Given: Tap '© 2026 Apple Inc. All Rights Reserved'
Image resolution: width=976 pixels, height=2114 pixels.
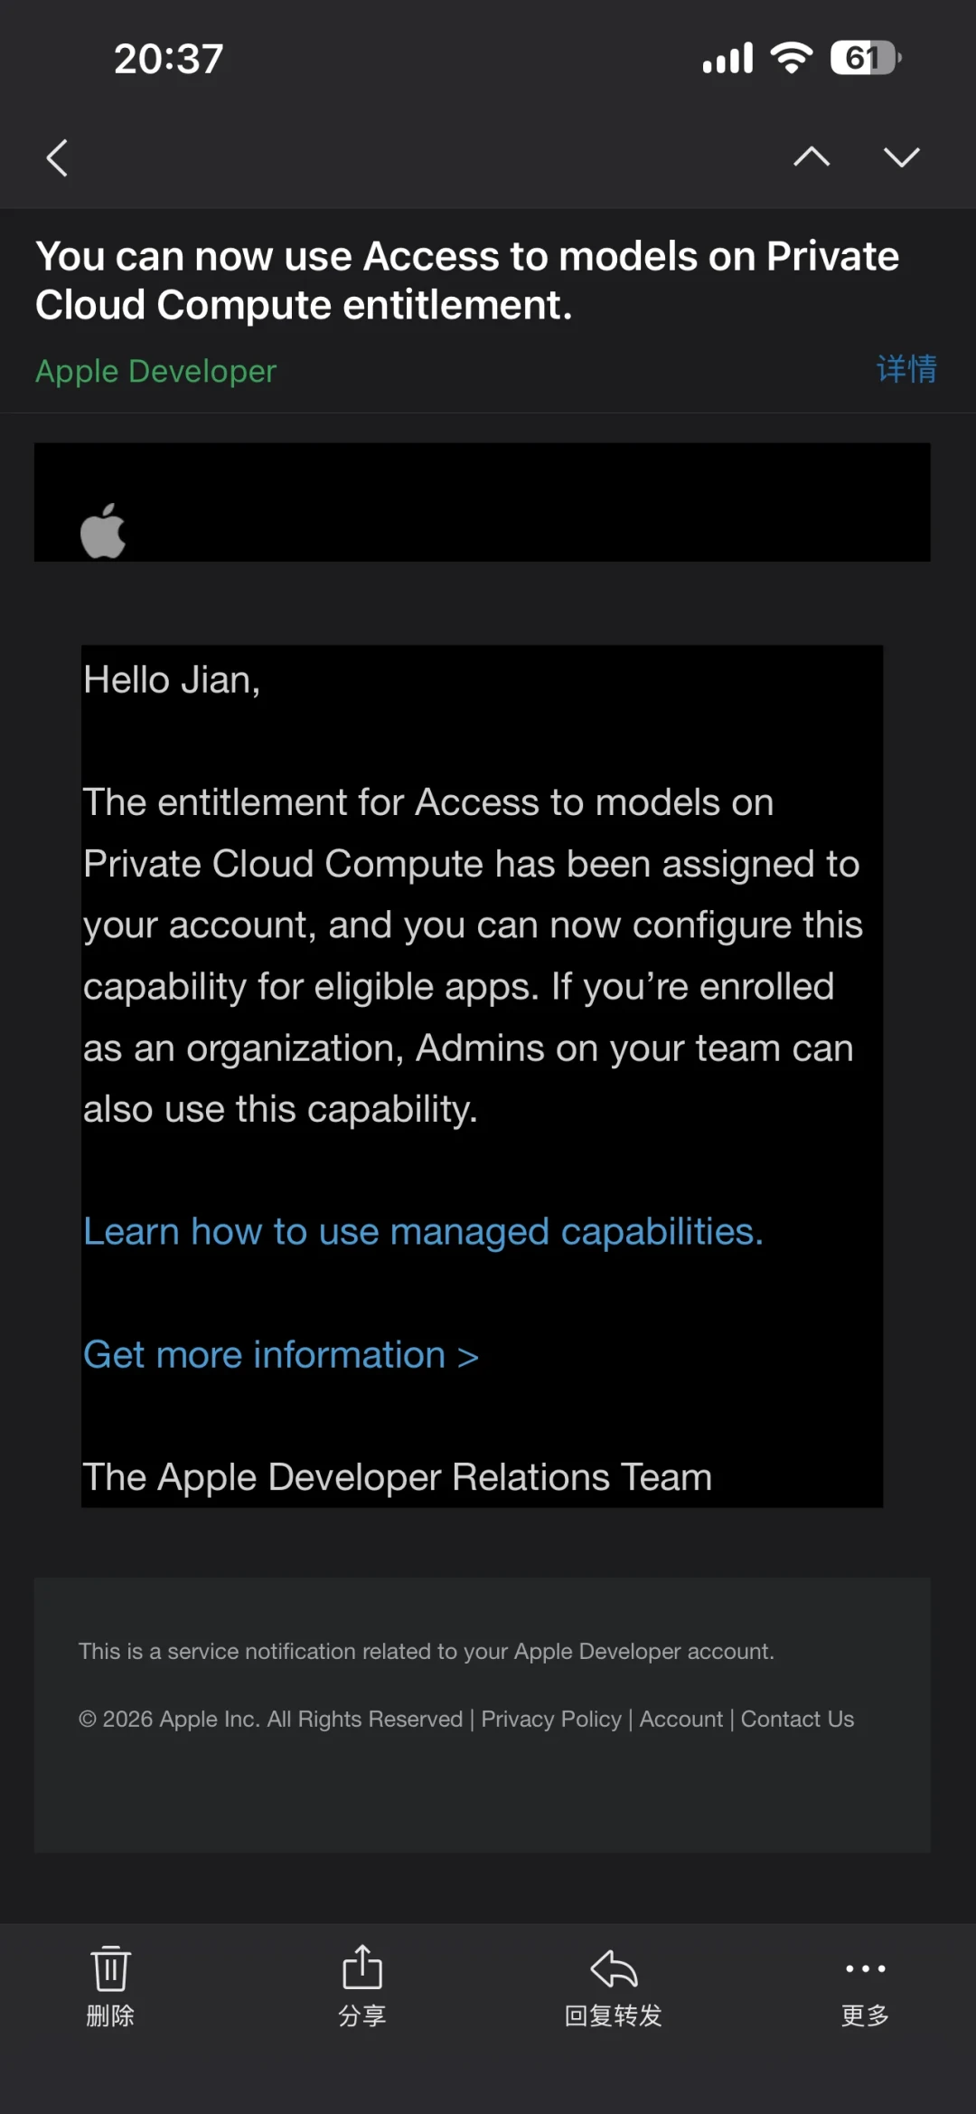Looking at the screenshot, I should (271, 1719).
